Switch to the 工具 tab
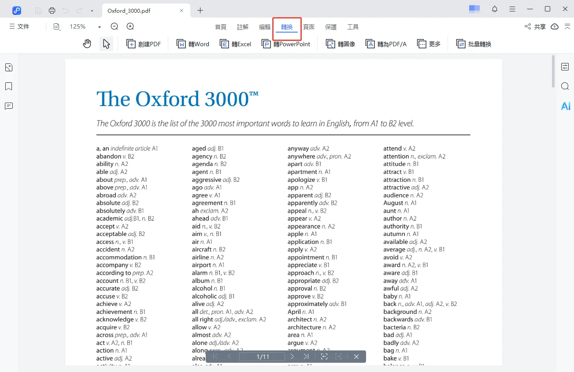This screenshot has height=372, width=574. [x=353, y=27]
